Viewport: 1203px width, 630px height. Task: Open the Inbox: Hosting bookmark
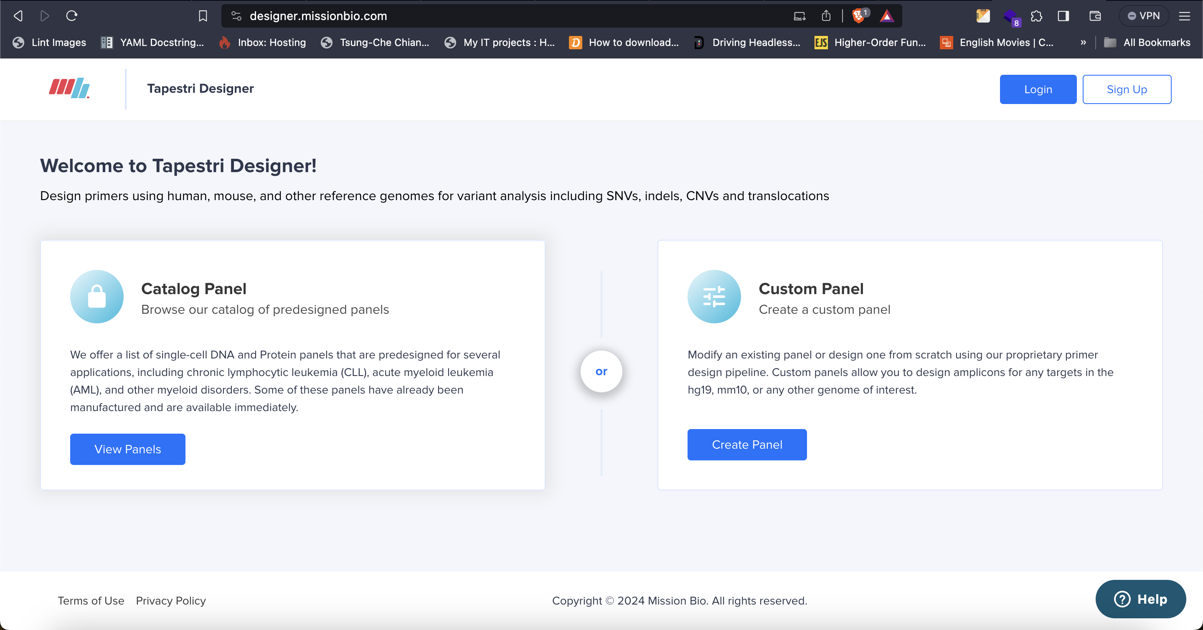(x=262, y=43)
